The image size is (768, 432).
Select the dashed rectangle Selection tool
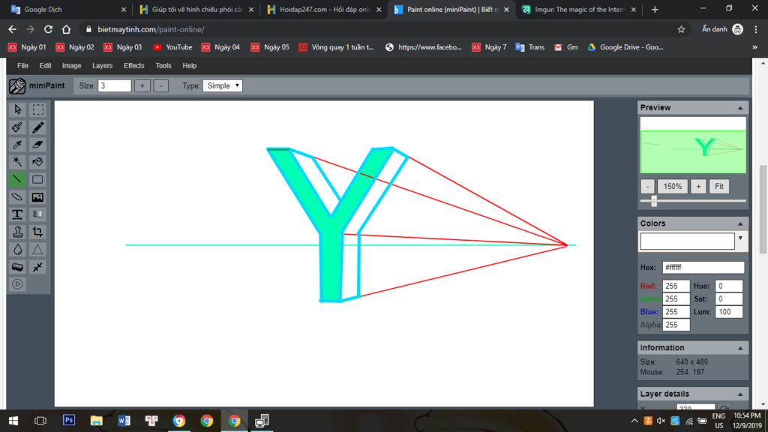click(x=37, y=109)
